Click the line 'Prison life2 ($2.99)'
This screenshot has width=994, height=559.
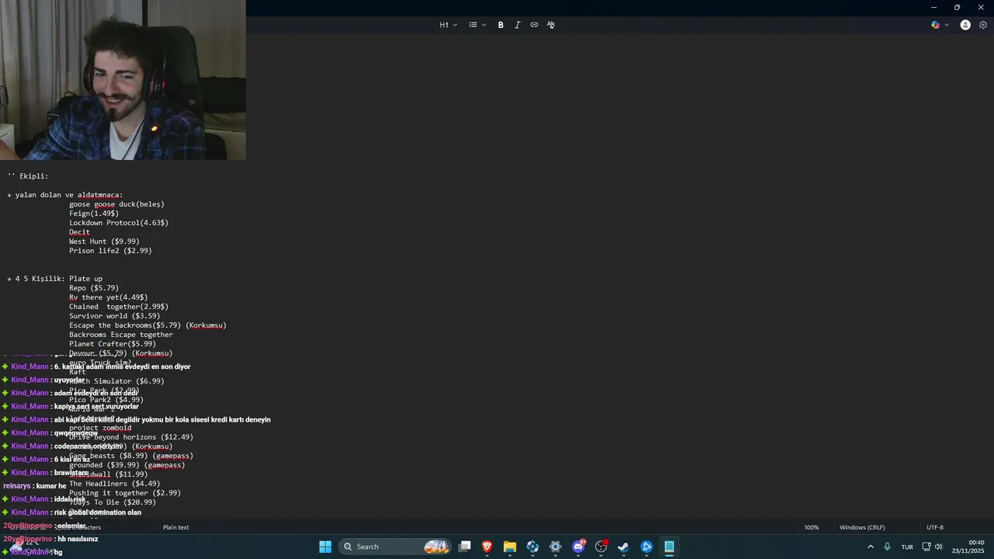pyautogui.click(x=110, y=251)
